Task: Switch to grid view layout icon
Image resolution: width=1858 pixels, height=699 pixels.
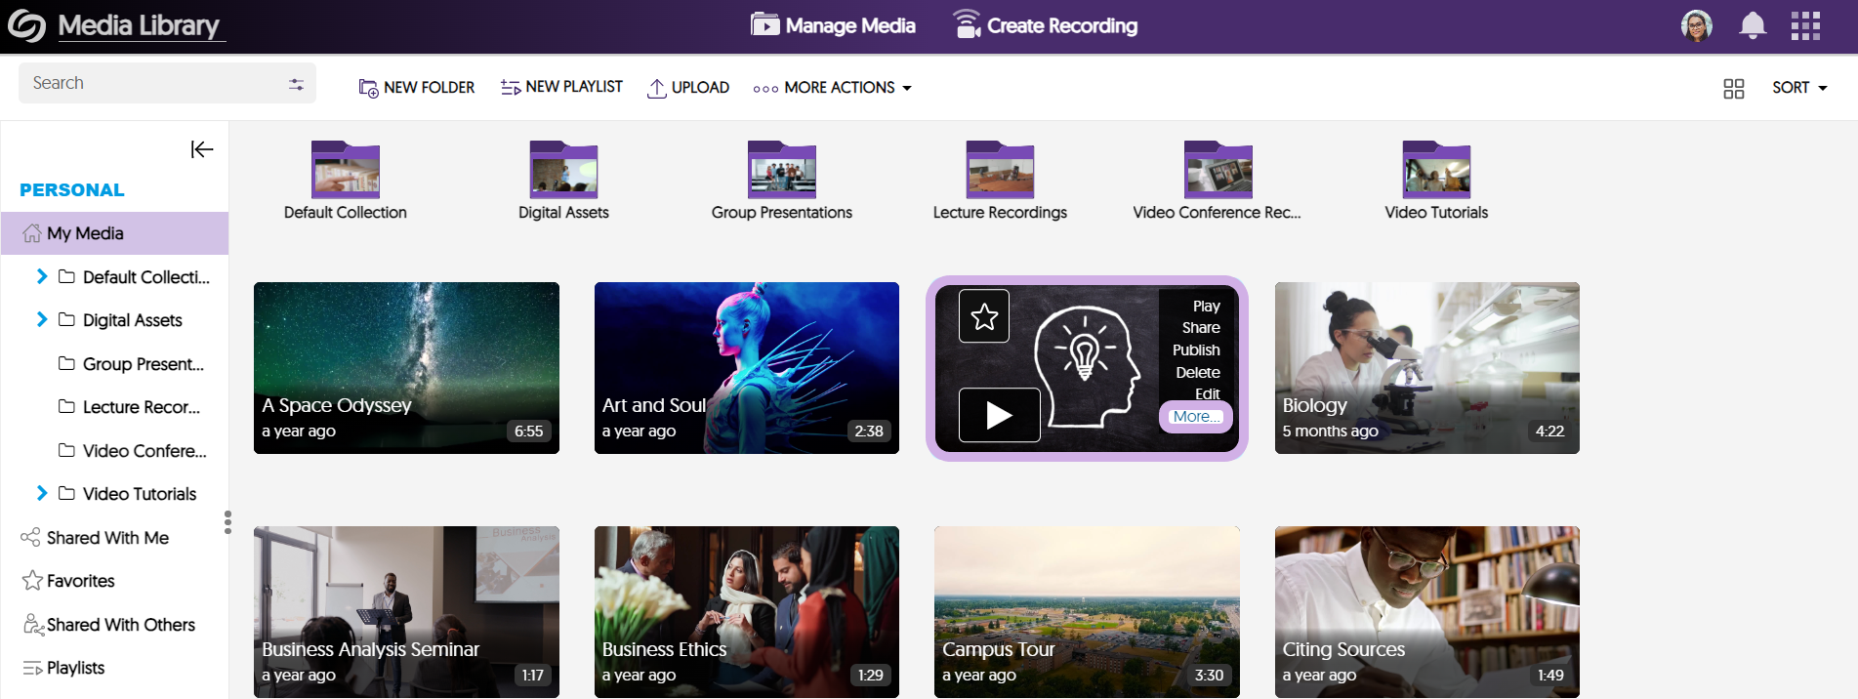Action: [1733, 89]
